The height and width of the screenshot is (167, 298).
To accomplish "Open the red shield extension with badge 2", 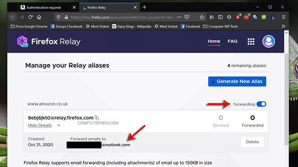I will 238,17.
